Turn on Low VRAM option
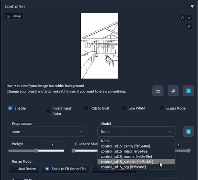This screenshot has height=180, width=198. pyautogui.click(x=124, y=108)
